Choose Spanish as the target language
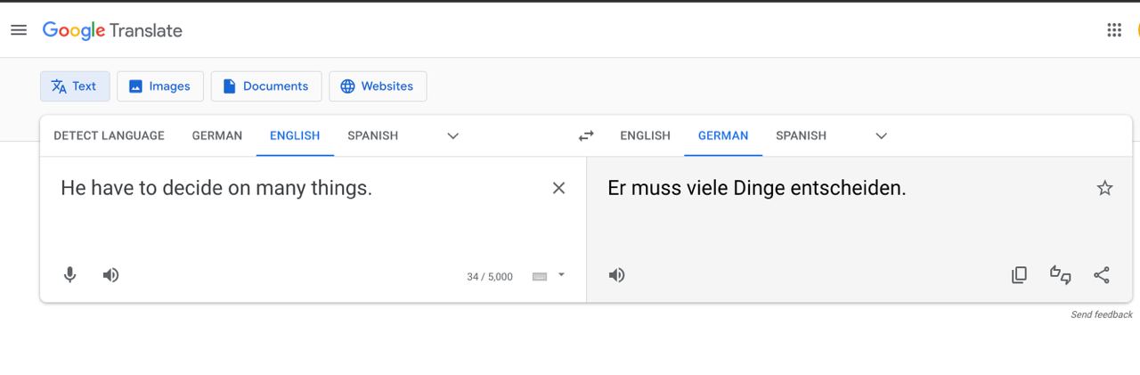 [x=801, y=136]
